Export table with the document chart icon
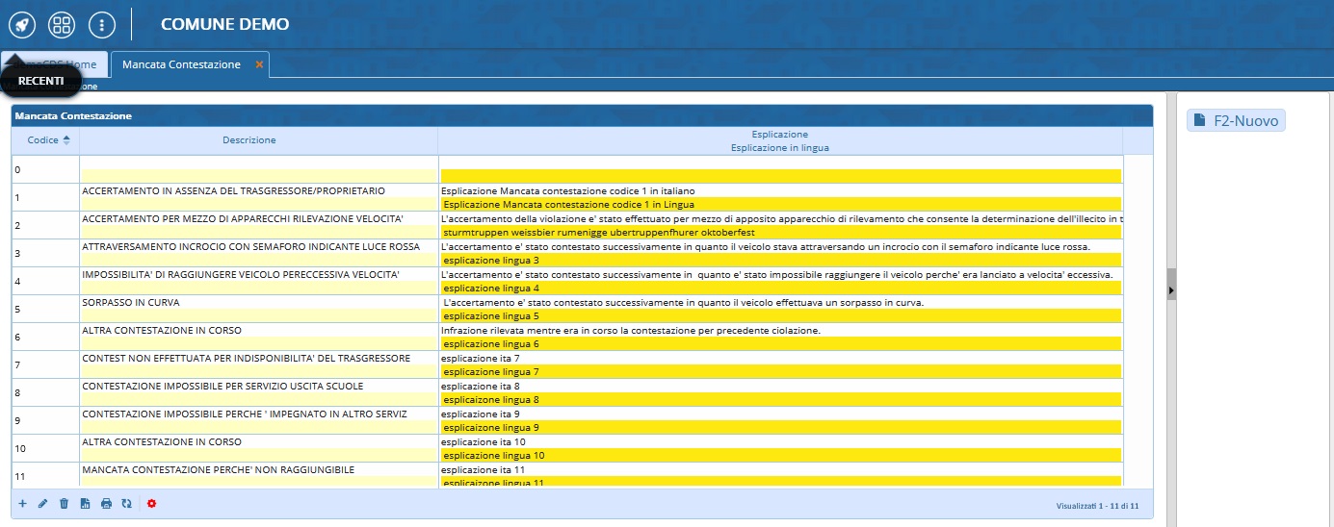The height and width of the screenshot is (527, 1334). 85,503
